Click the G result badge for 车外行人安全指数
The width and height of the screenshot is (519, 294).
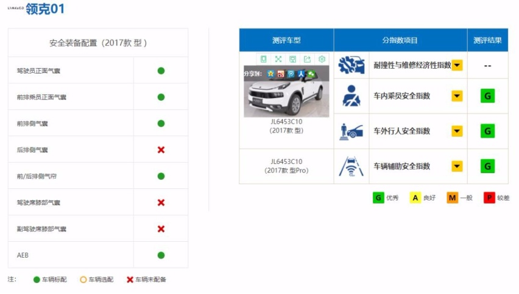click(487, 131)
